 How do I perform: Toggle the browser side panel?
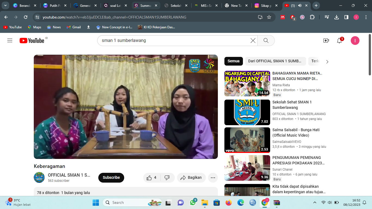coord(346,17)
